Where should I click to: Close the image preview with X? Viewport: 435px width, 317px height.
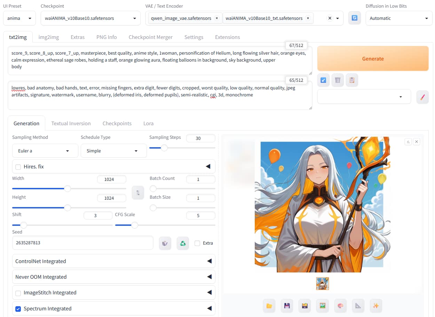417,142
